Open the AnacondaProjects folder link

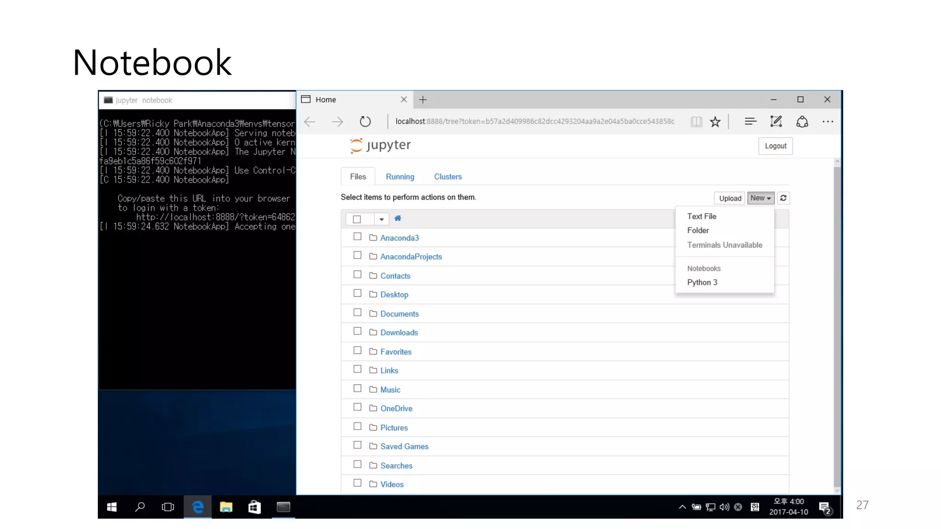[x=411, y=257]
